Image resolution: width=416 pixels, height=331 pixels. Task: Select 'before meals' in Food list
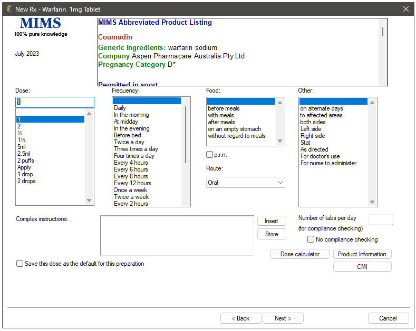[x=241, y=108]
